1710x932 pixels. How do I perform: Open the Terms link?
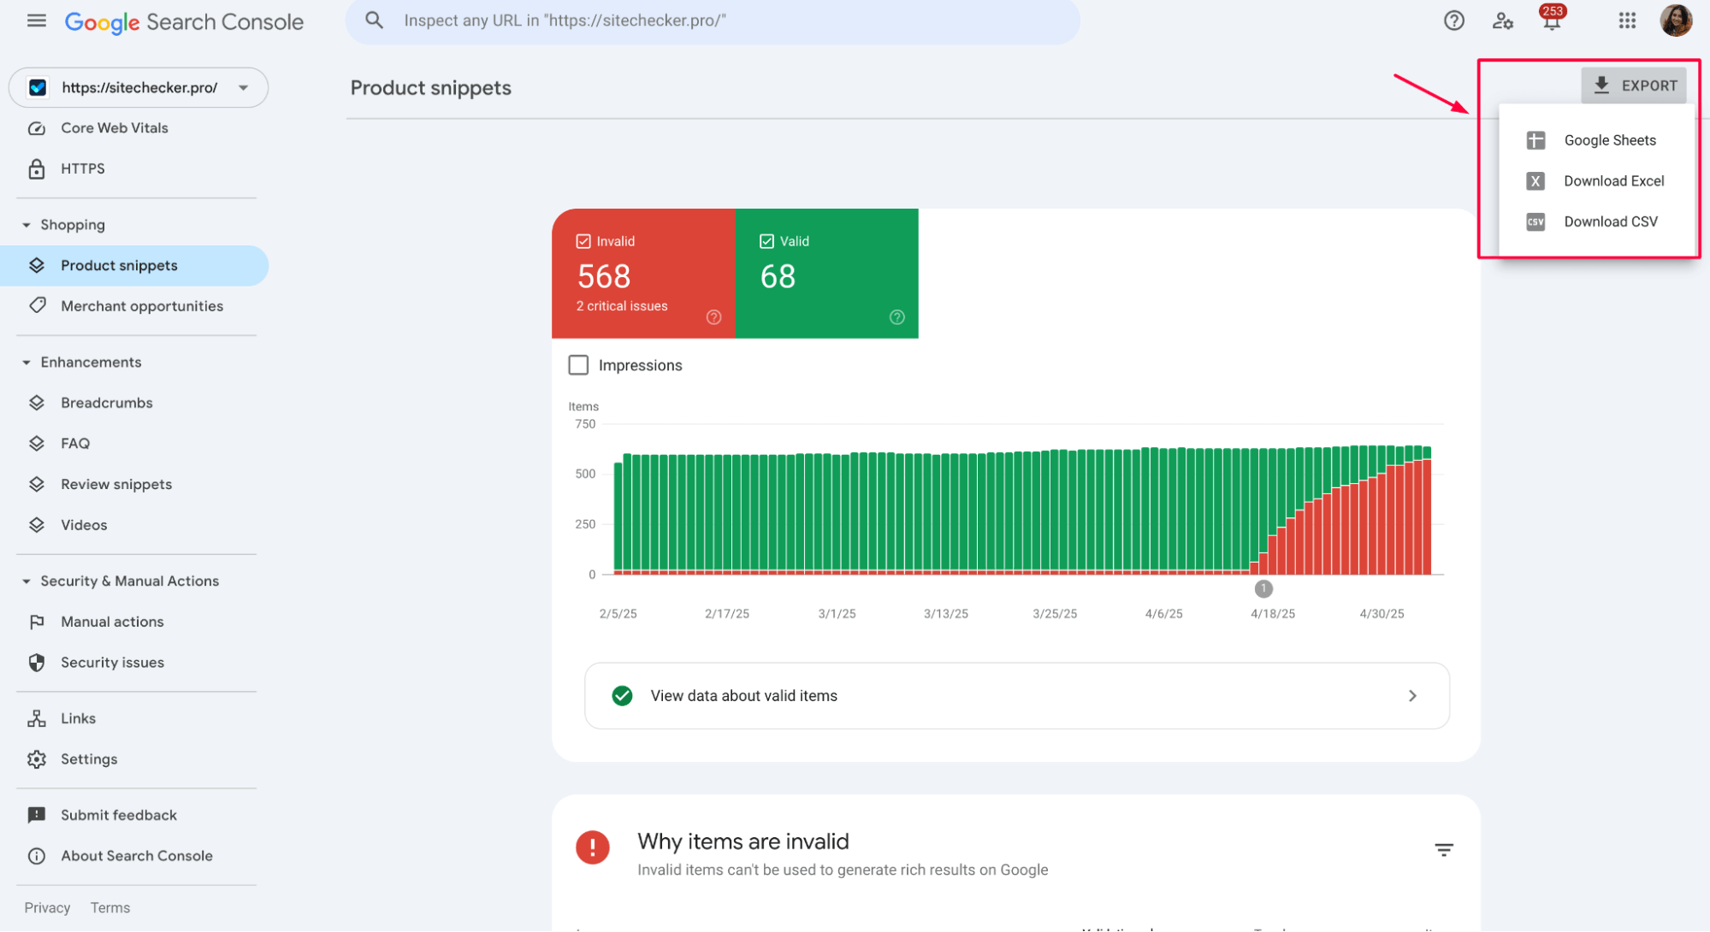[110, 908]
